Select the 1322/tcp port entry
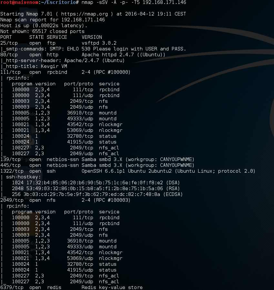274x290 pixels. 12,171
